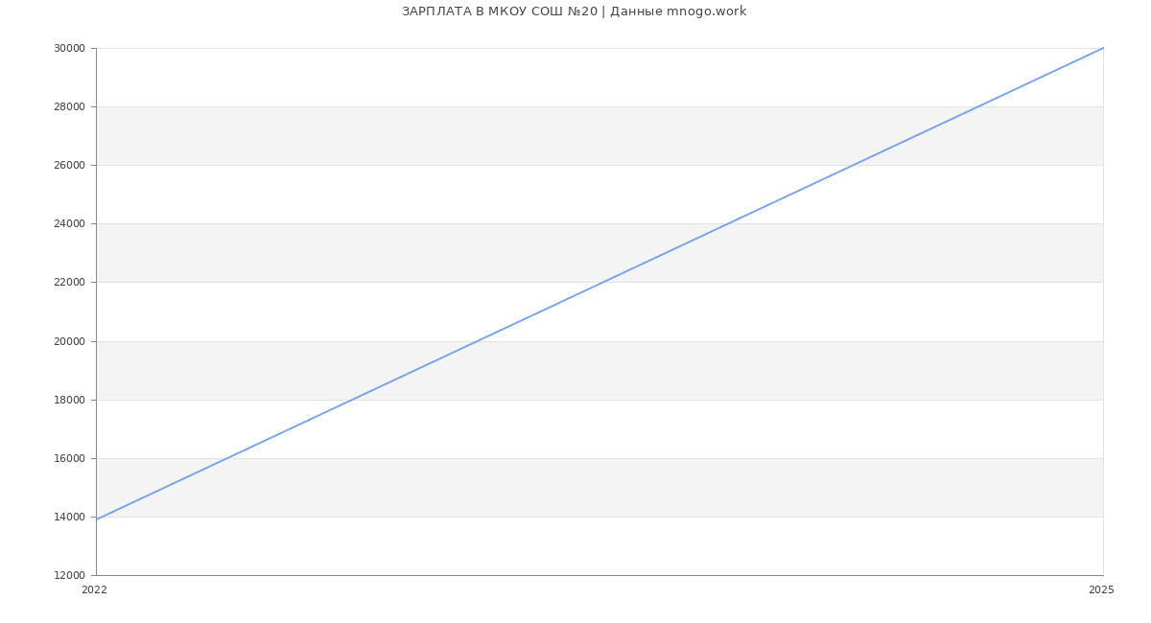Click the line's starting point at 2022
Viewport: 1151px width, 623px height.
pos(97,519)
